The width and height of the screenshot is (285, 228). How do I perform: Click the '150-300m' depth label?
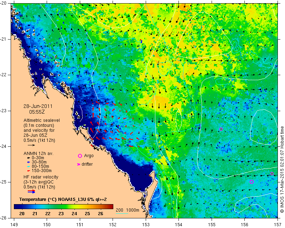pos(42,171)
